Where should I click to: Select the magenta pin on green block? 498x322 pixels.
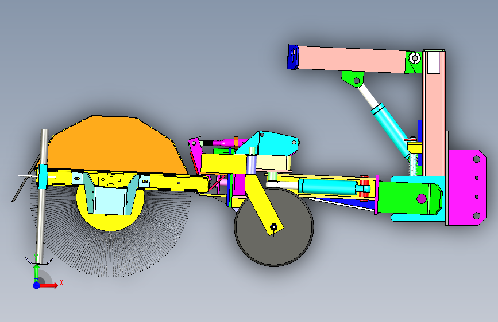(x=422, y=199)
